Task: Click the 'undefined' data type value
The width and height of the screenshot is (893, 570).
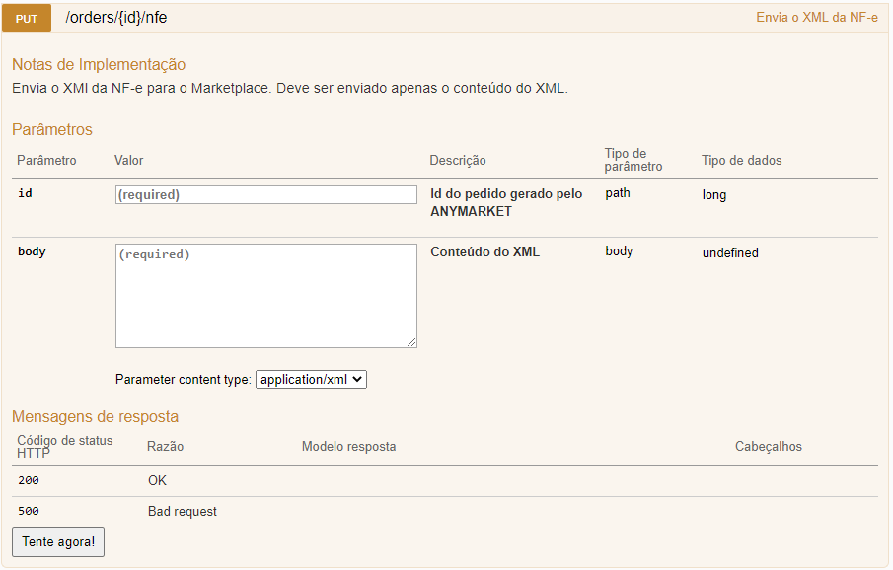Action: (x=730, y=252)
